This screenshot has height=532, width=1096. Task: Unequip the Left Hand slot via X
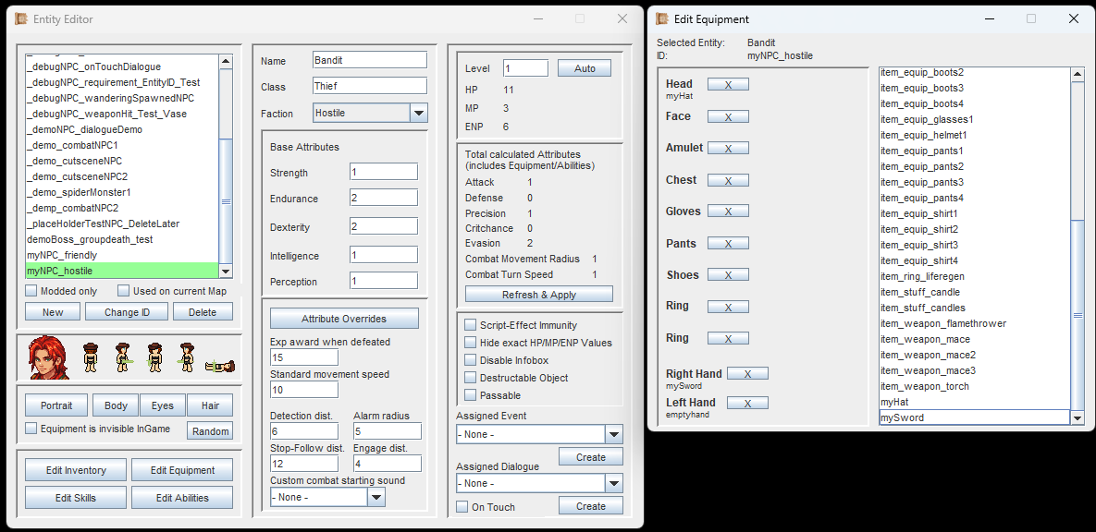[747, 403]
